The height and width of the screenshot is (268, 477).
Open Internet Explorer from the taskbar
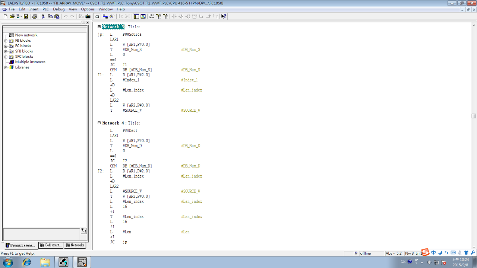pos(27,262)
